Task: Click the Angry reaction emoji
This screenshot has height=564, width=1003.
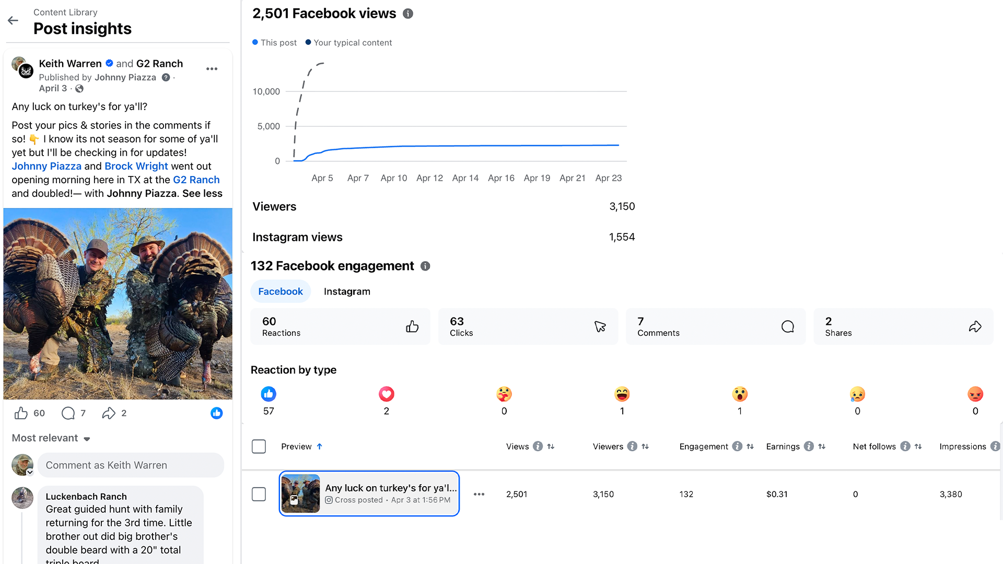Action: pos(975,394)
